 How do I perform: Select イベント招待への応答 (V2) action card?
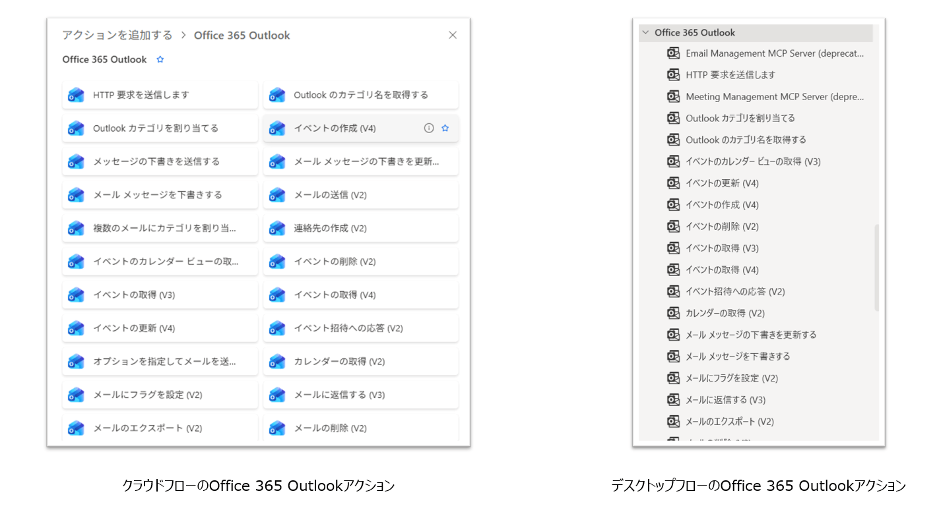point(360,328)
